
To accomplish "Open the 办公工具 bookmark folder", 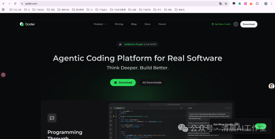I will 16,10.
